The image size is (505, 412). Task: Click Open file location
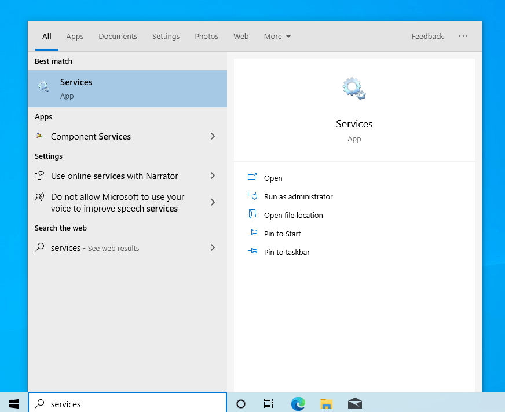click(x=293, y=216)
